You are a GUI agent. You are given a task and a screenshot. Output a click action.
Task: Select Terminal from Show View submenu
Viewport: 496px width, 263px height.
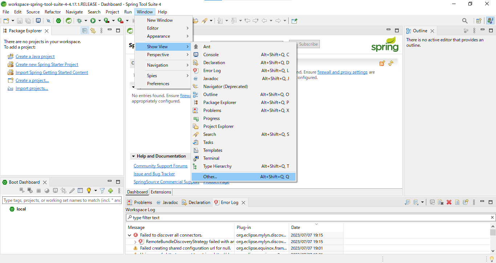point(244,158)
